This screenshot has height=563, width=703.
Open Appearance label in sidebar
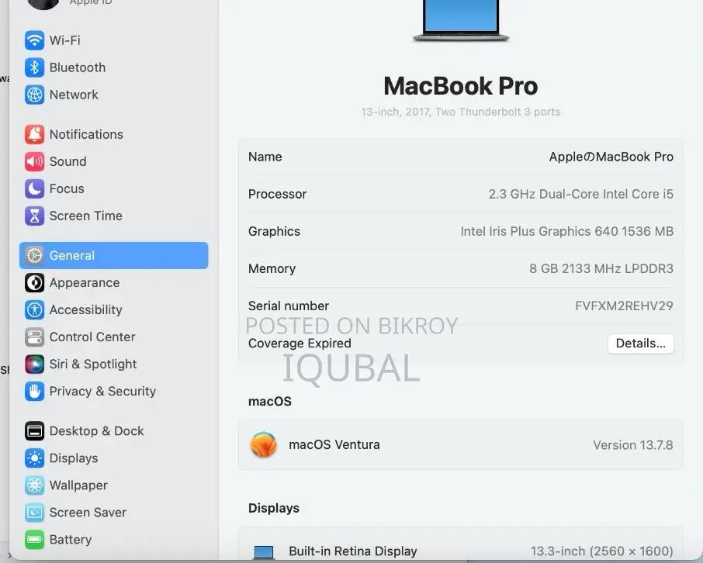[x=85, y=283]
